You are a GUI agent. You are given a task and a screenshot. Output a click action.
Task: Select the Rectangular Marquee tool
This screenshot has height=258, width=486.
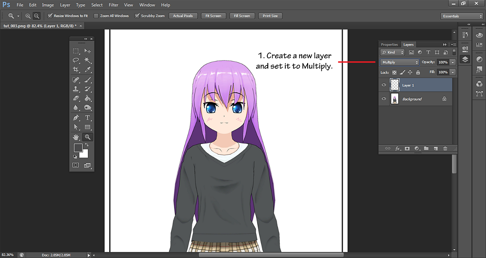(x=76, y=51)
